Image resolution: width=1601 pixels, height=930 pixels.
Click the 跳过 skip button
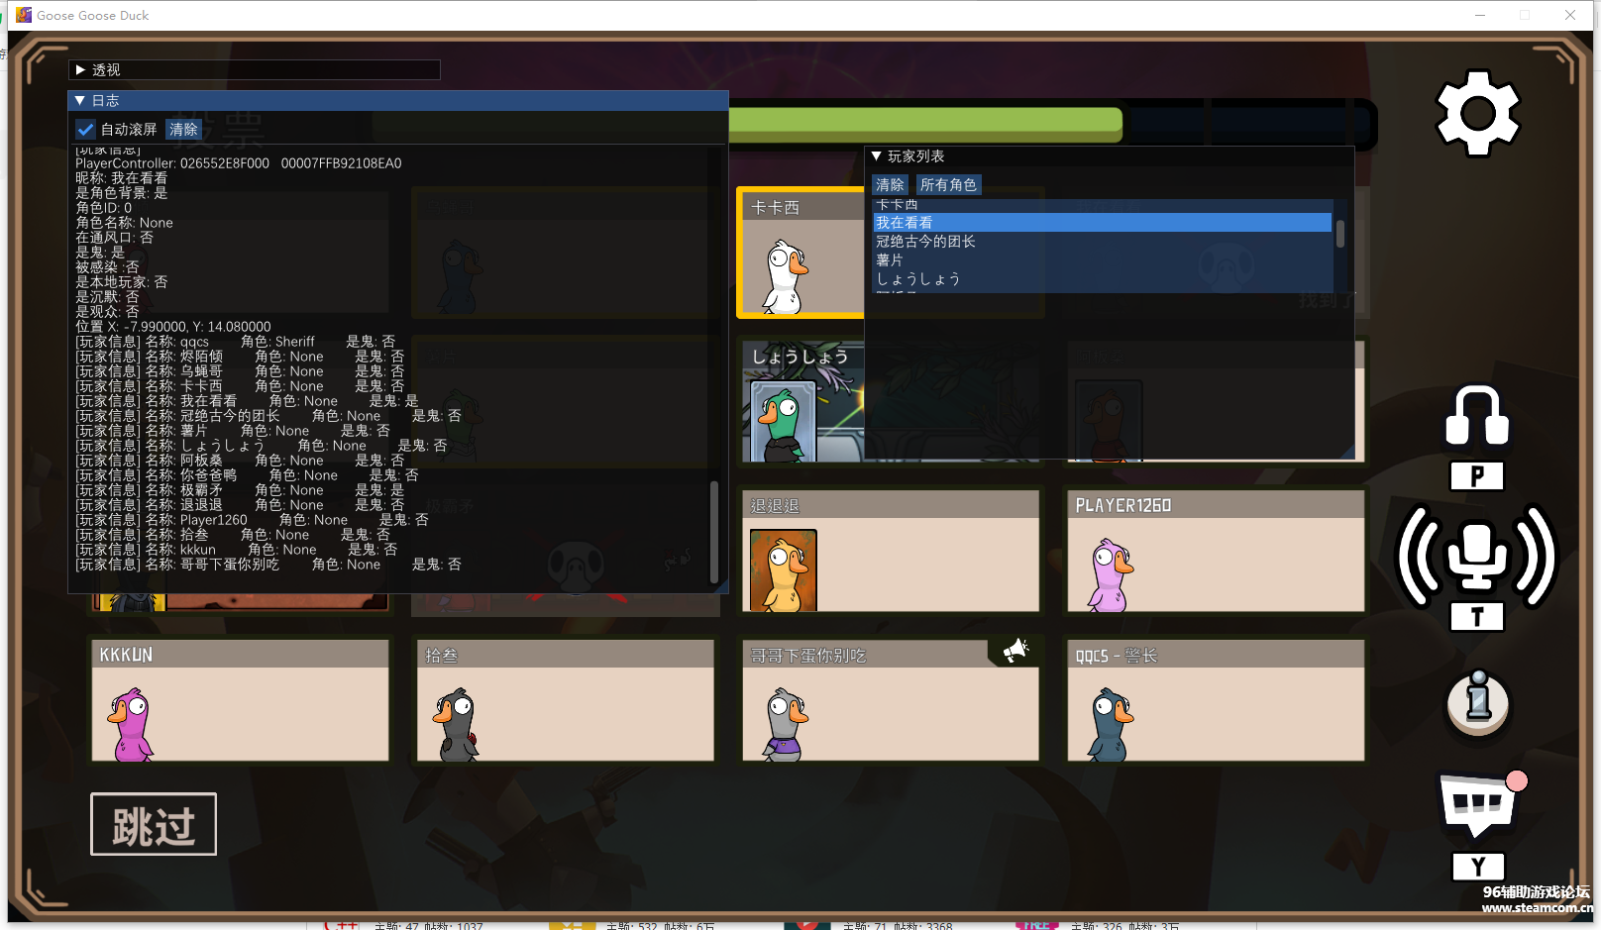[x=154, y=824]
